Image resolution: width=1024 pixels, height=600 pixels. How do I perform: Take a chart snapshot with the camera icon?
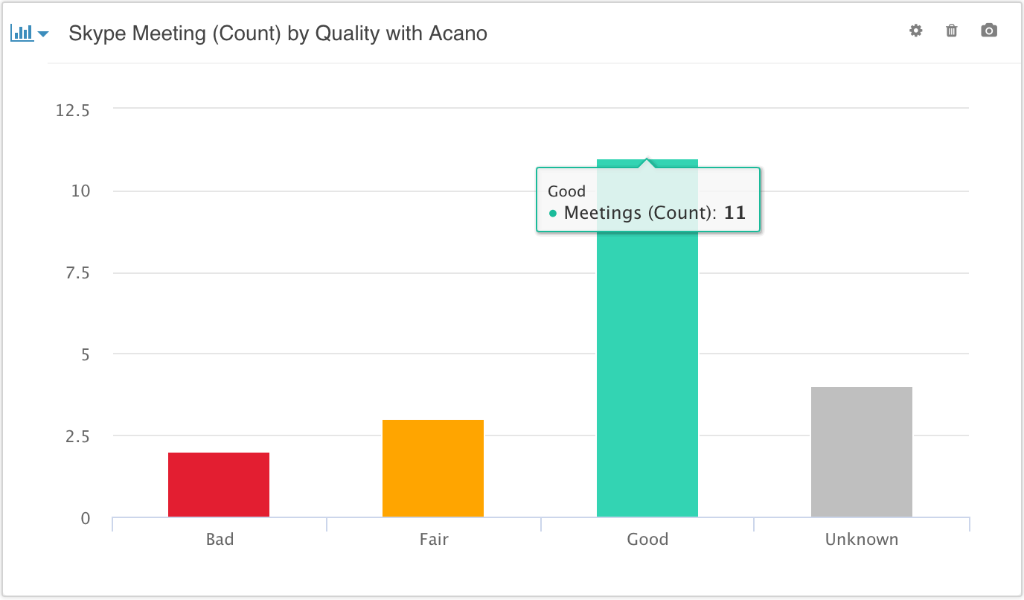989,31
